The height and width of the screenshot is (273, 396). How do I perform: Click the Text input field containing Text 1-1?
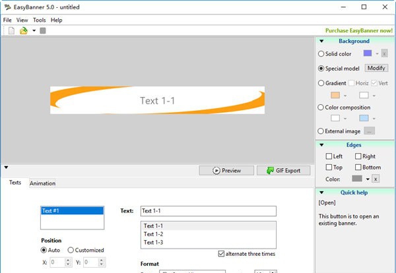209,211
